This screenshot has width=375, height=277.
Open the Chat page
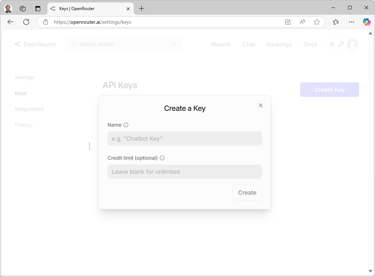249,44
